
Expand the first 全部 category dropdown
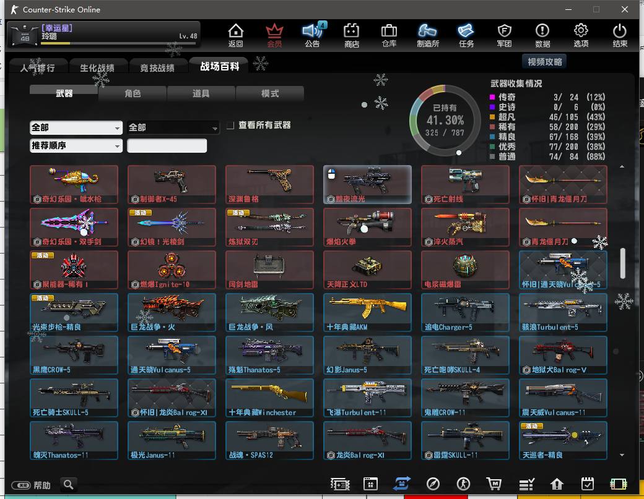[x=76, y=127]
